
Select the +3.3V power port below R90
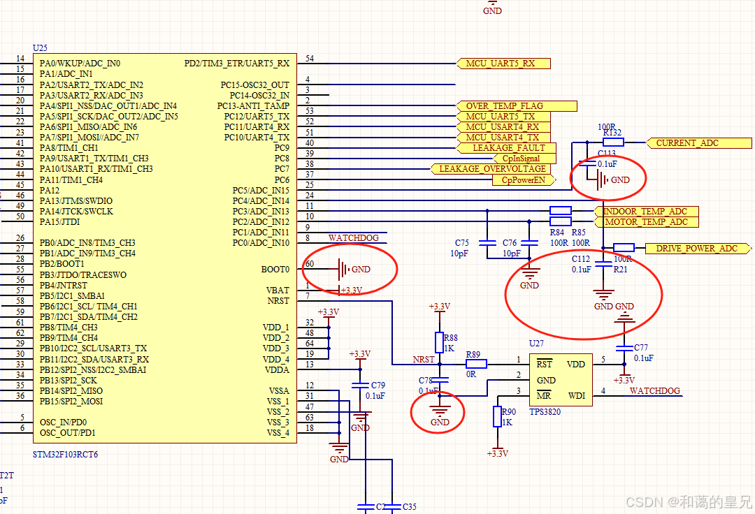(498, 451)
